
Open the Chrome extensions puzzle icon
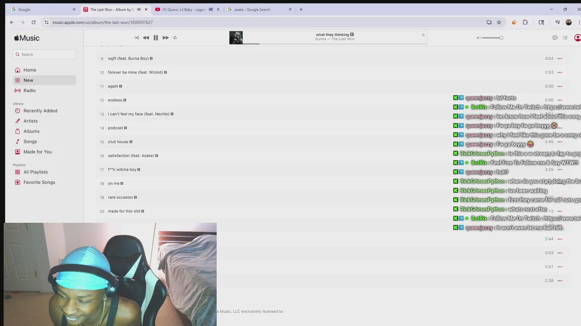tap(525, 22)
